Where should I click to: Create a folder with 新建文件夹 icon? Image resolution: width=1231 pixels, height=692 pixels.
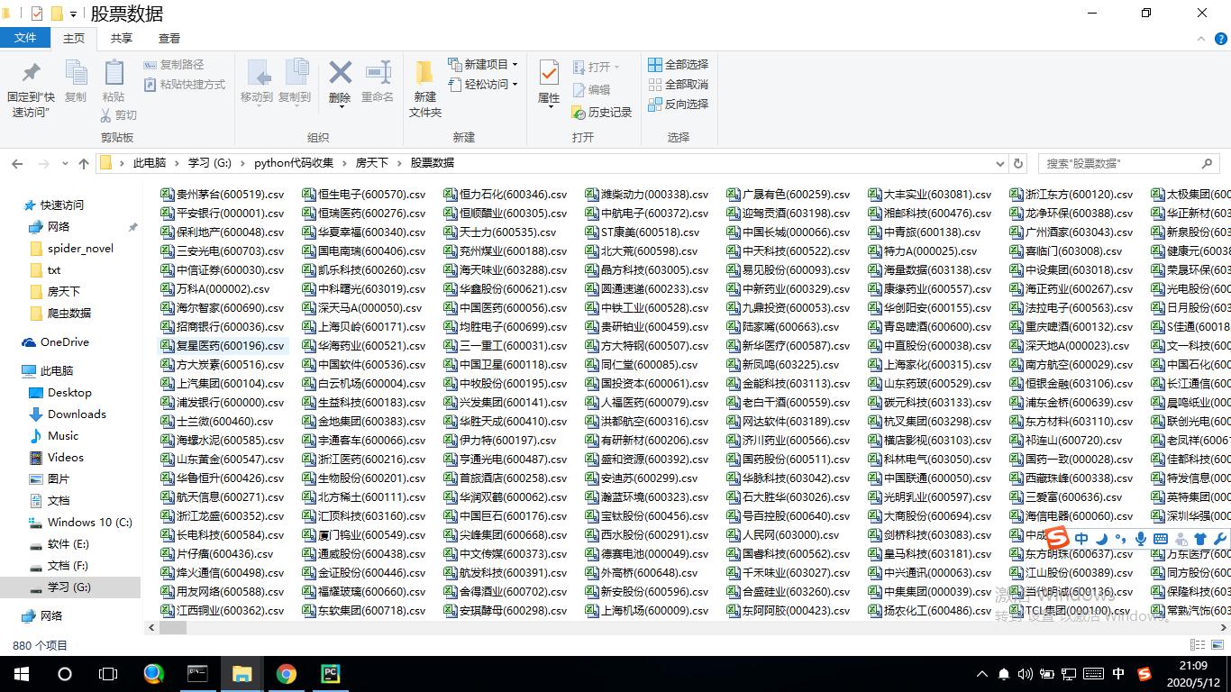pos(425,88)
